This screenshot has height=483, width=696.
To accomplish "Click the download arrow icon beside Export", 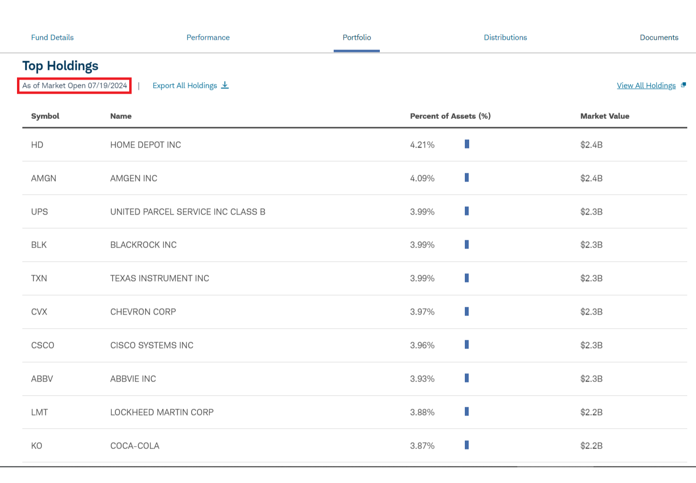I will coord(225,85).
